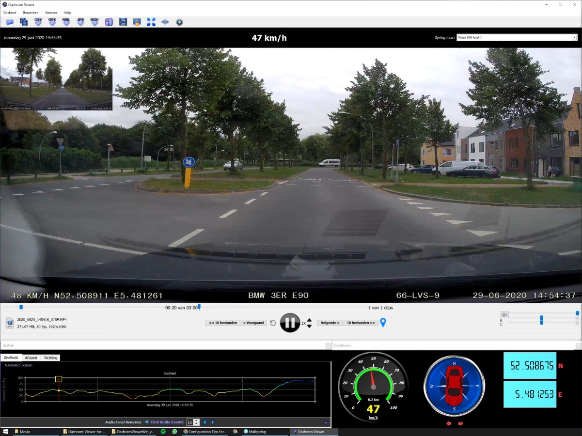This screenshot has height=436, width=582.
Task: Click the '< Voorgaand' button
Action: 253,323
